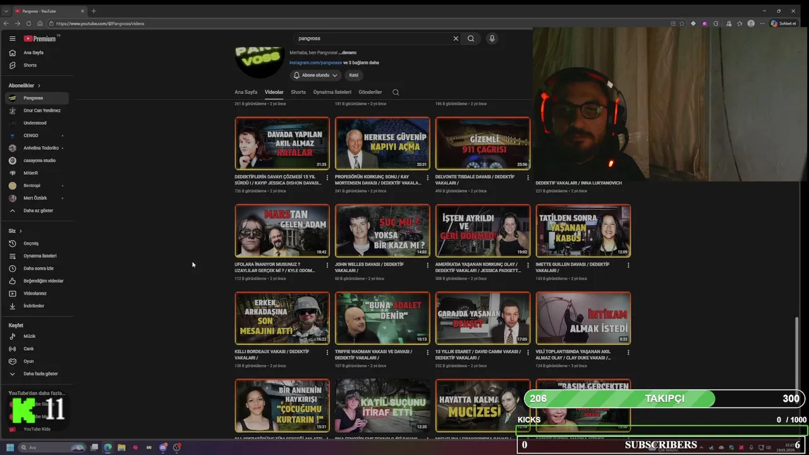
Task: Open the Oynatma listeleri channel tab
Action: tap(332, 92)
